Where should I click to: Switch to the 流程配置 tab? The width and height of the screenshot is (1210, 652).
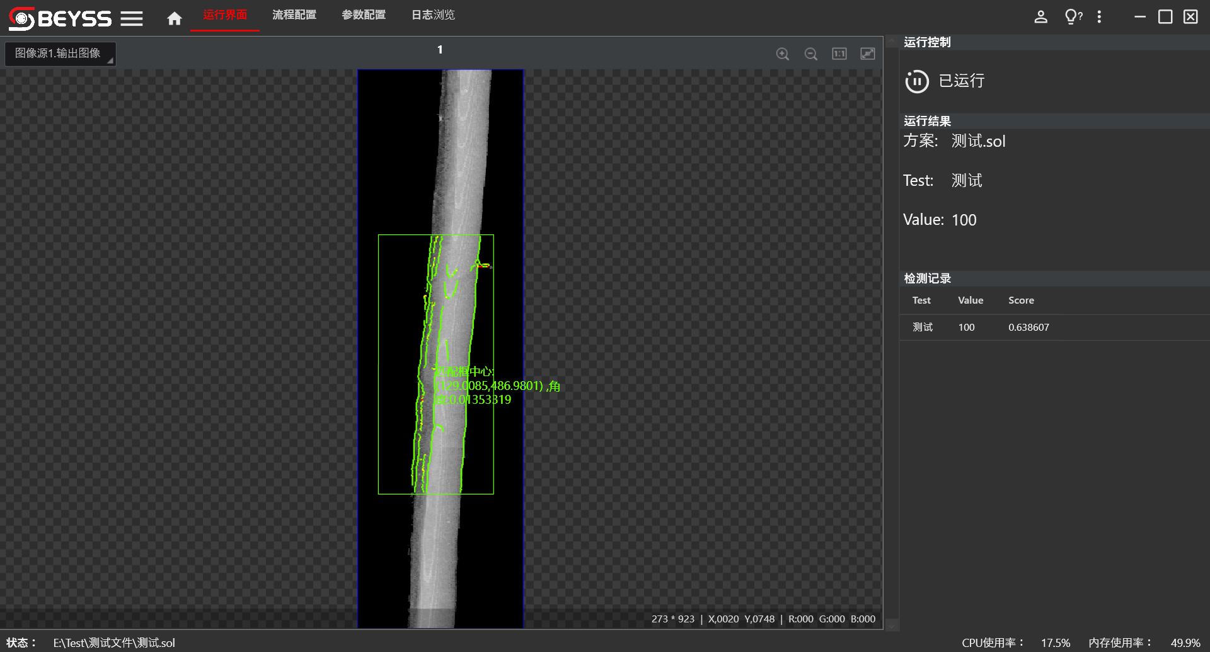(x=294, y=15)
